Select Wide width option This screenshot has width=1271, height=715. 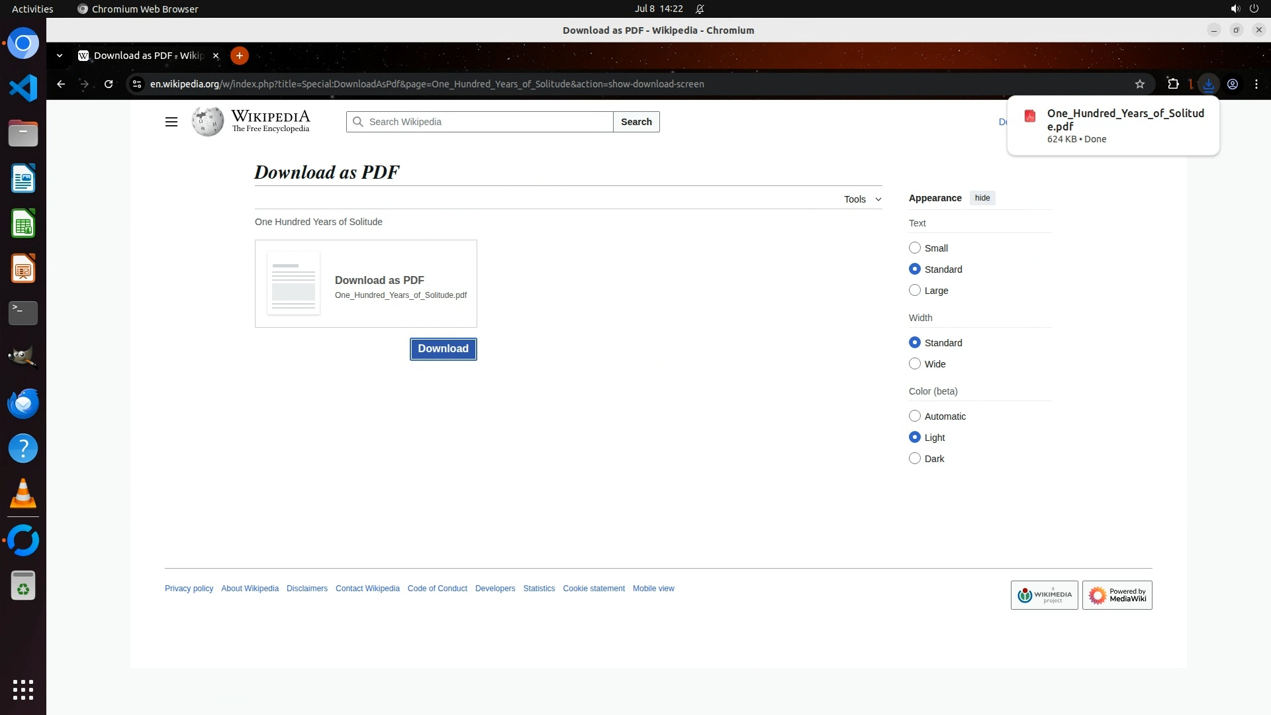click(x=915, y=364)
